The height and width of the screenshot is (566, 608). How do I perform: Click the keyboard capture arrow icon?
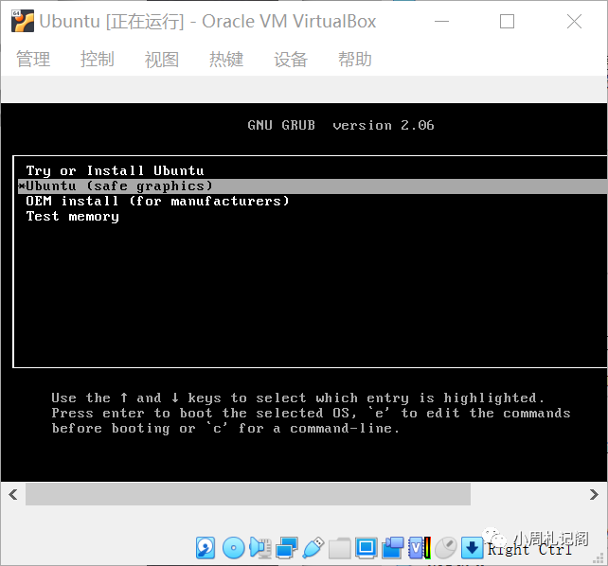click(472, 548)
